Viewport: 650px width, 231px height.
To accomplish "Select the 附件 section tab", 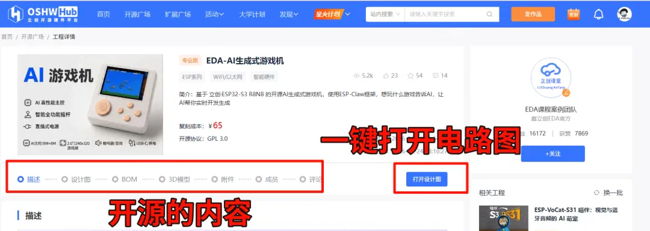I will click(223, 179).
